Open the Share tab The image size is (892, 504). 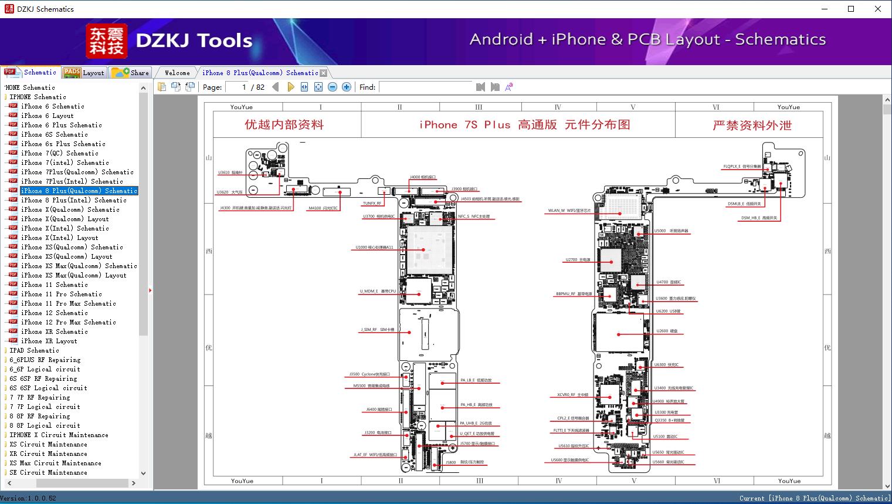(x=130, y=73)
